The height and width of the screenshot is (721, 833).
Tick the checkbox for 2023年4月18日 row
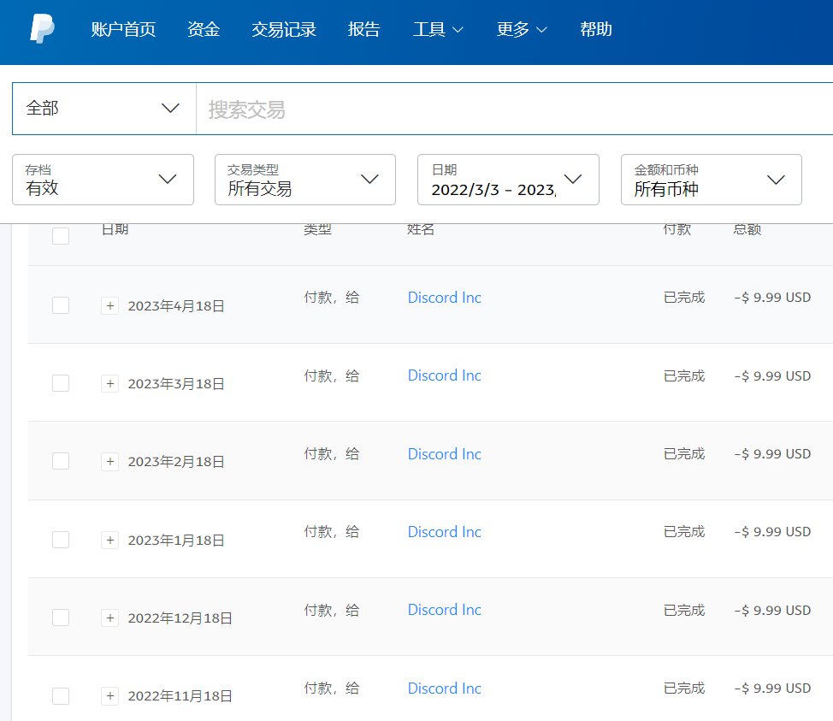(61, 305)
